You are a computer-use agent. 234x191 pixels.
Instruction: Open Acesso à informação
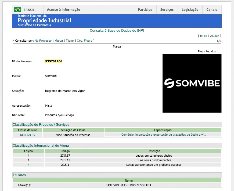tap(64, 10)
